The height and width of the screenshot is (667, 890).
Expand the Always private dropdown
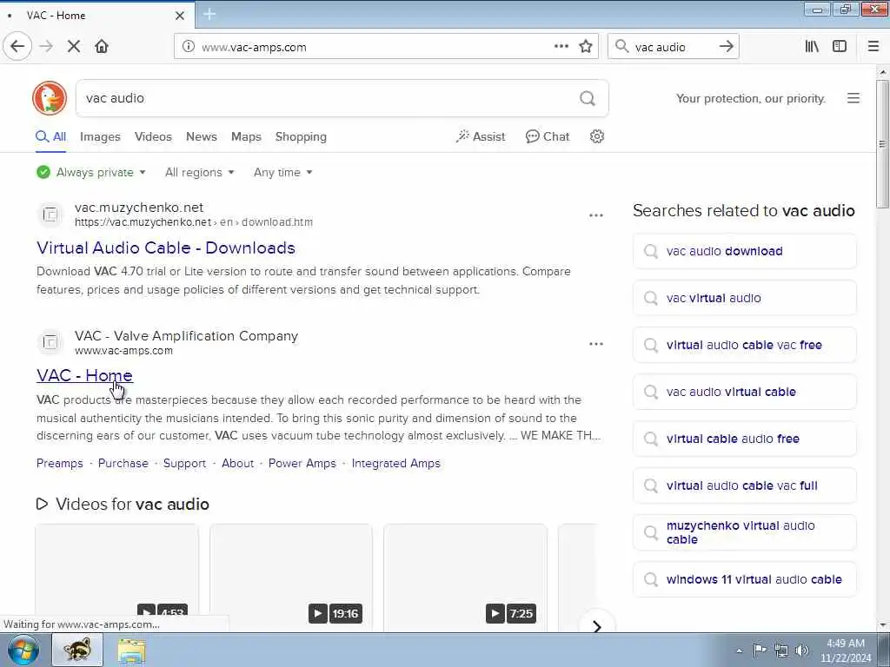coord(91,173)
